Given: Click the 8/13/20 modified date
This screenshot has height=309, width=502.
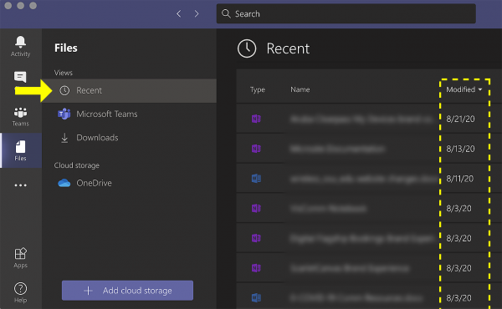Looking at the screenshot, I should tap(460, 149).
